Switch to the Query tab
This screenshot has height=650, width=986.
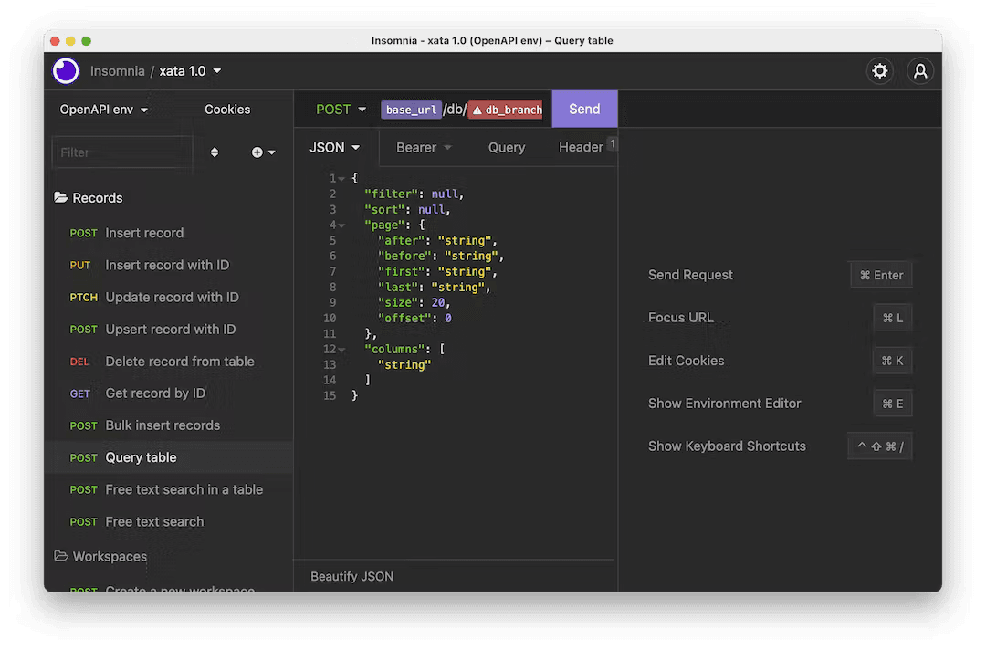click(x=507, y=147)
